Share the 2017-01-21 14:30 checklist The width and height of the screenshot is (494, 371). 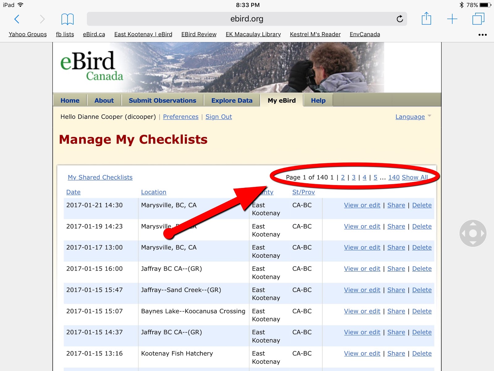click(396, 205)
